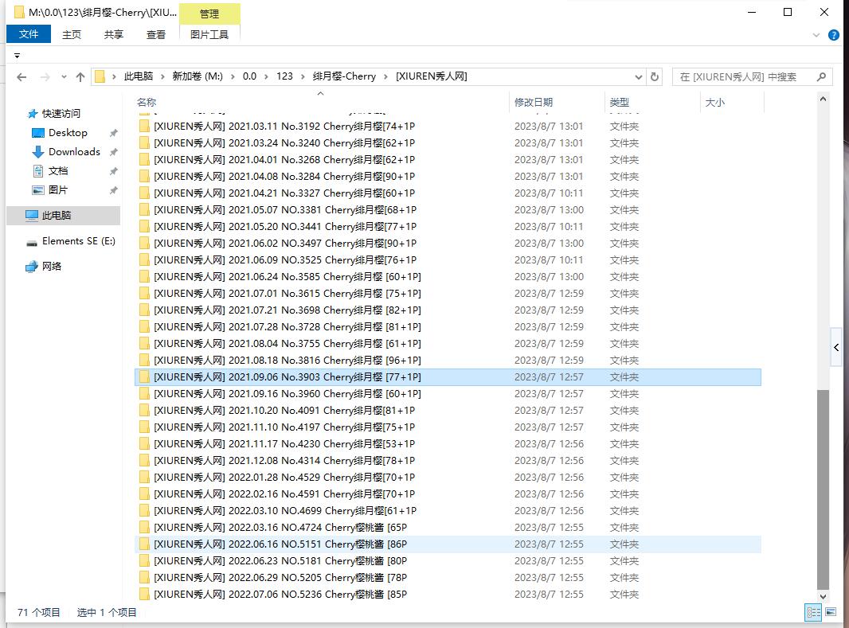
Task: Select folder 2021.09.16 No.3960
Action: (448, 394)
